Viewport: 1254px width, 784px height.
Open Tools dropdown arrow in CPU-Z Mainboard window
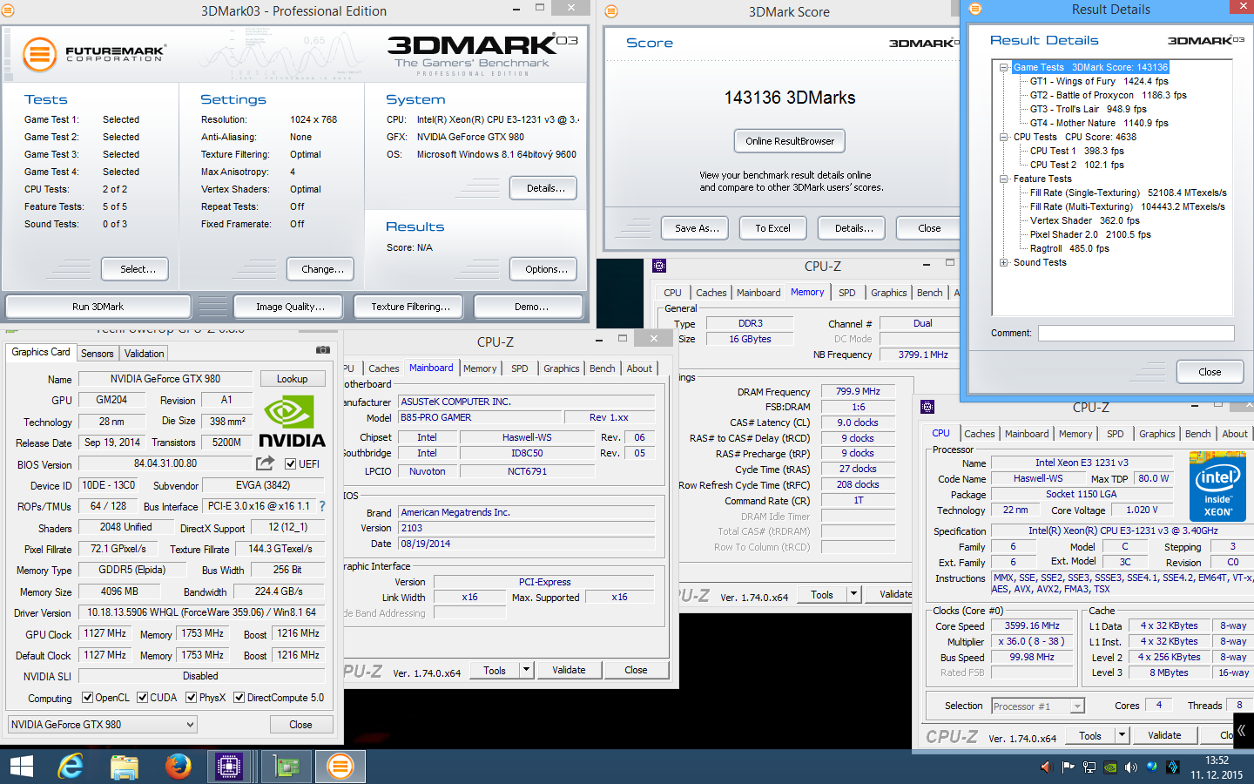526,670
